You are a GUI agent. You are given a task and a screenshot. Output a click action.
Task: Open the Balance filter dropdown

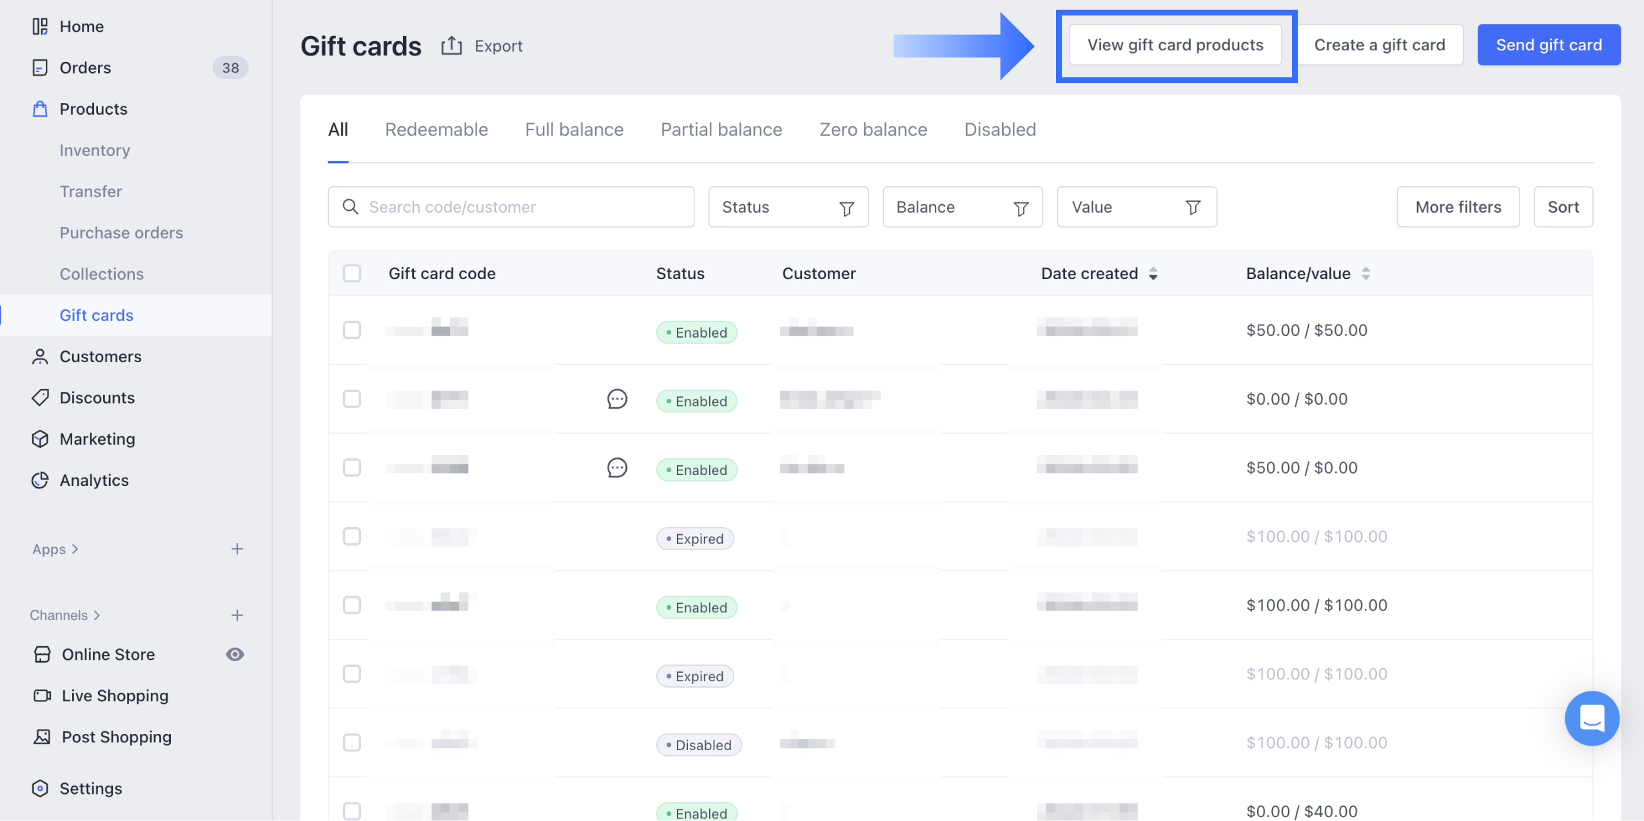coord(962,207)
